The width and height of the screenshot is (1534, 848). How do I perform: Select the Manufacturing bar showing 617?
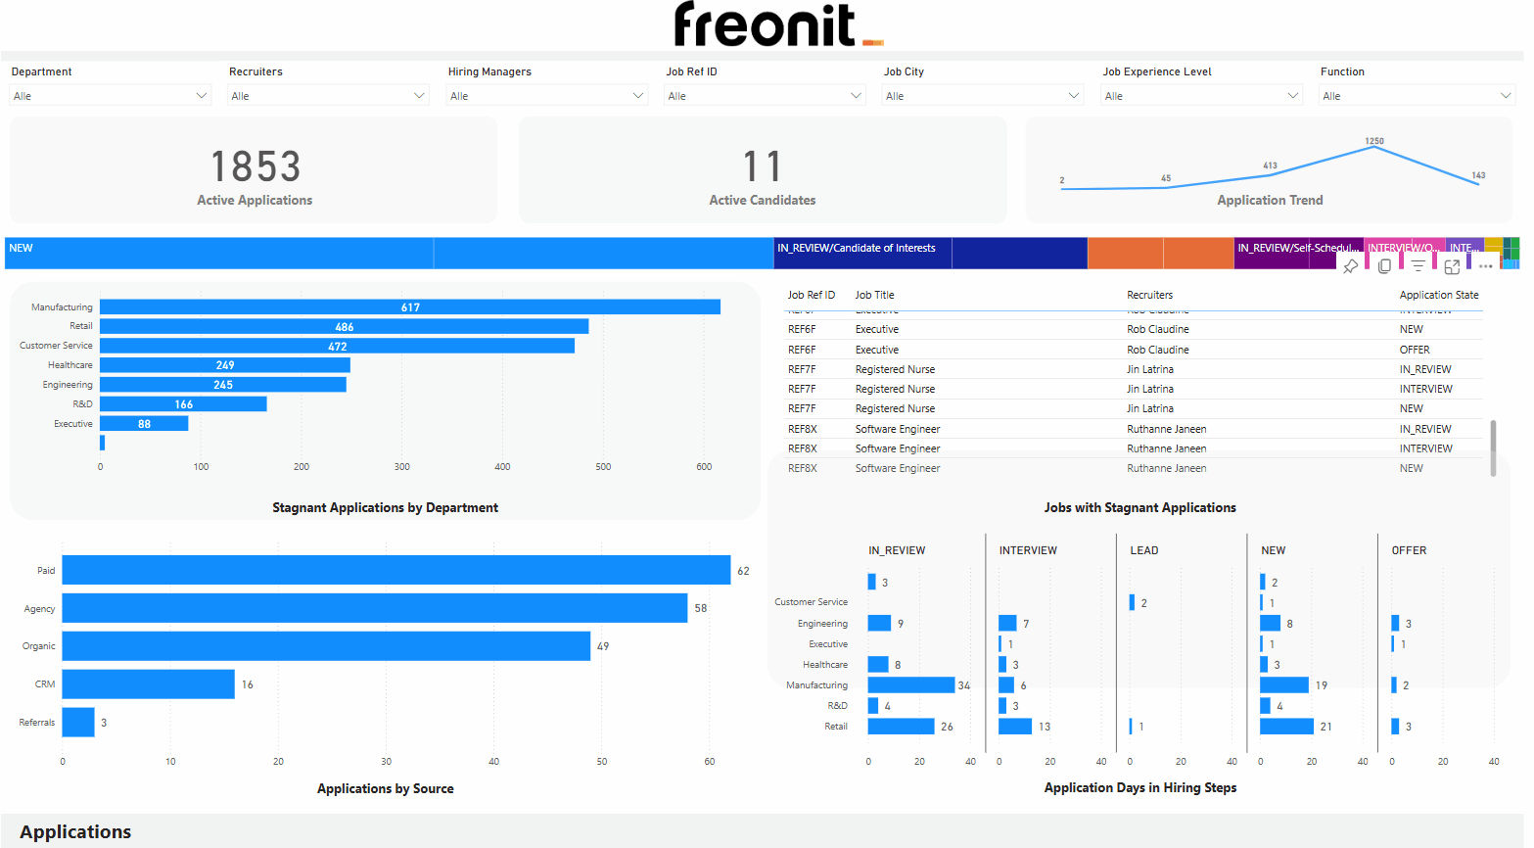409,307
